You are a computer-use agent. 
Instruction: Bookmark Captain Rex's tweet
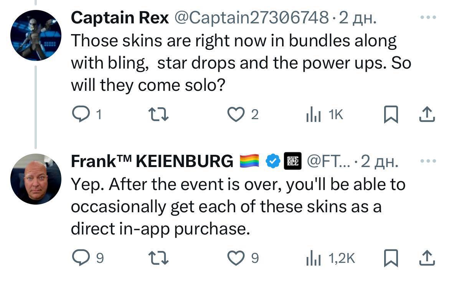390,115
